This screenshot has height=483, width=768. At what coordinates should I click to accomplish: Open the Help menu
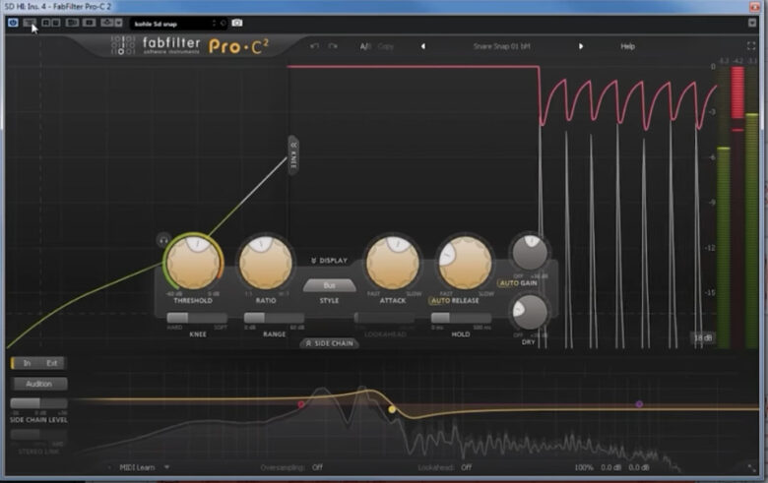pyautogui.click(x=627, y=46)
